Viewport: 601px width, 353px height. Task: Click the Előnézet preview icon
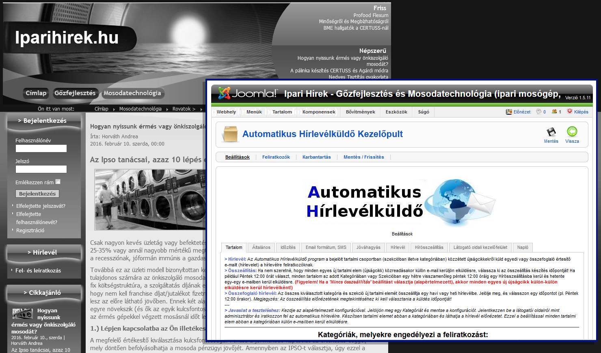(509, 112)
